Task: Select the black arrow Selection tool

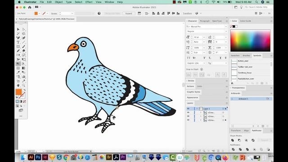Action: pyautogui.click(x=18, y=29)
